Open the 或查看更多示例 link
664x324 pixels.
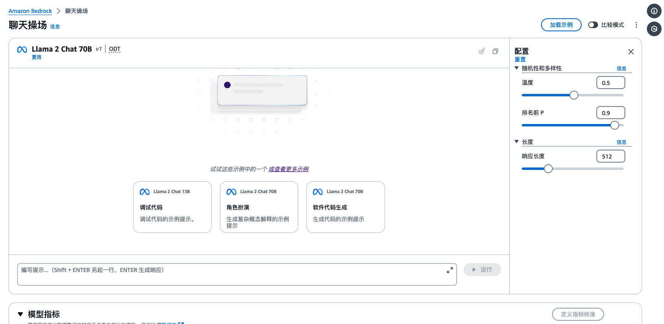point(288,169)
